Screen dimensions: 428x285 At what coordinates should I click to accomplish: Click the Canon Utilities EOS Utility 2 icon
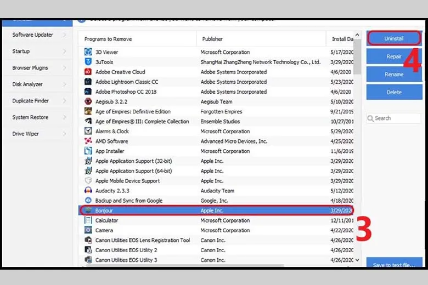88,249
